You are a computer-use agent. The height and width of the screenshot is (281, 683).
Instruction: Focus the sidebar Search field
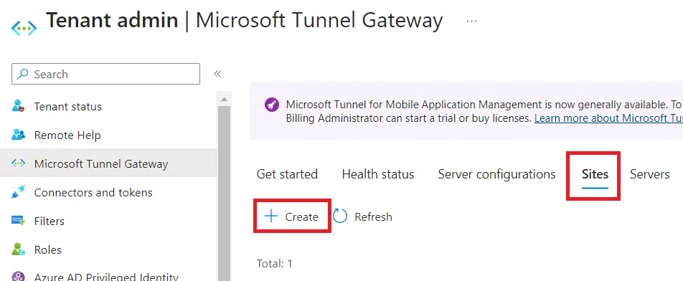(x=106, y=74)
